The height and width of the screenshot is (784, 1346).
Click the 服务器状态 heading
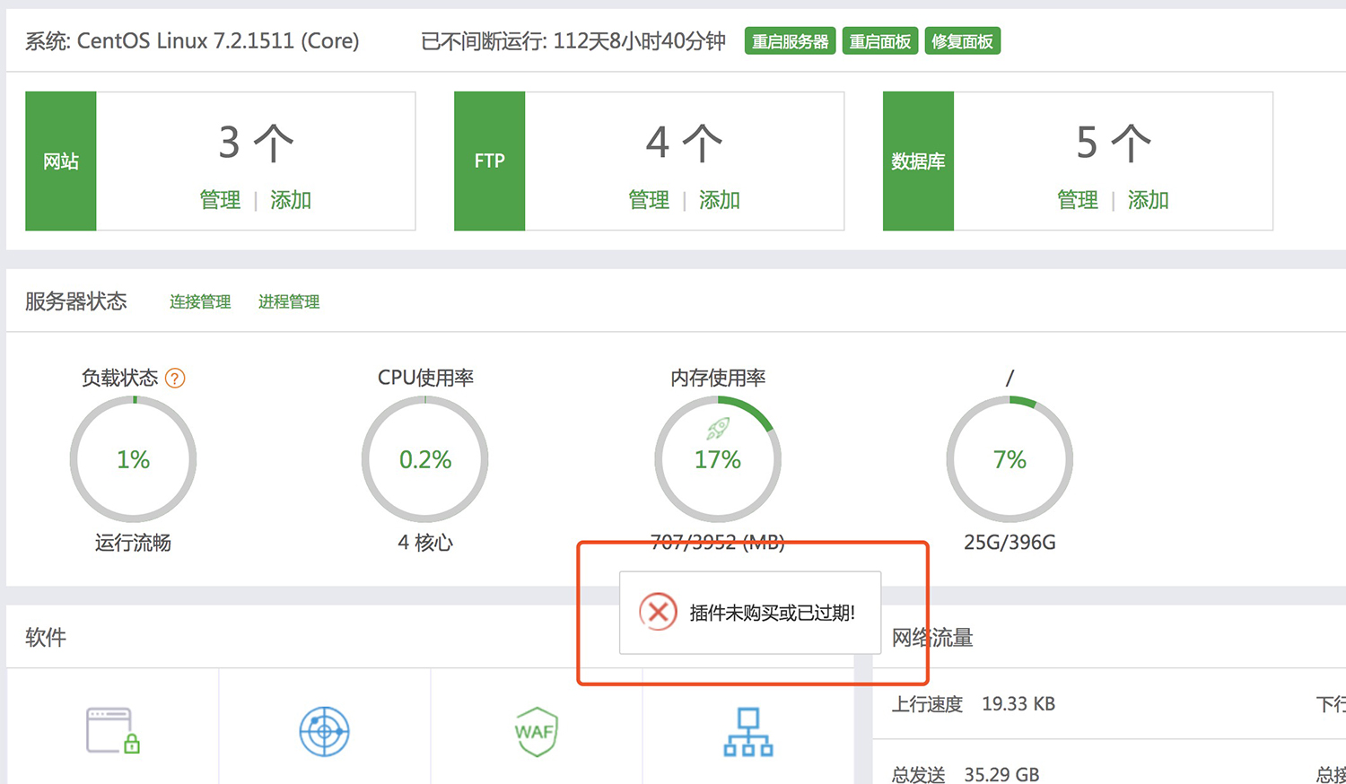click(x=76, y=301)
